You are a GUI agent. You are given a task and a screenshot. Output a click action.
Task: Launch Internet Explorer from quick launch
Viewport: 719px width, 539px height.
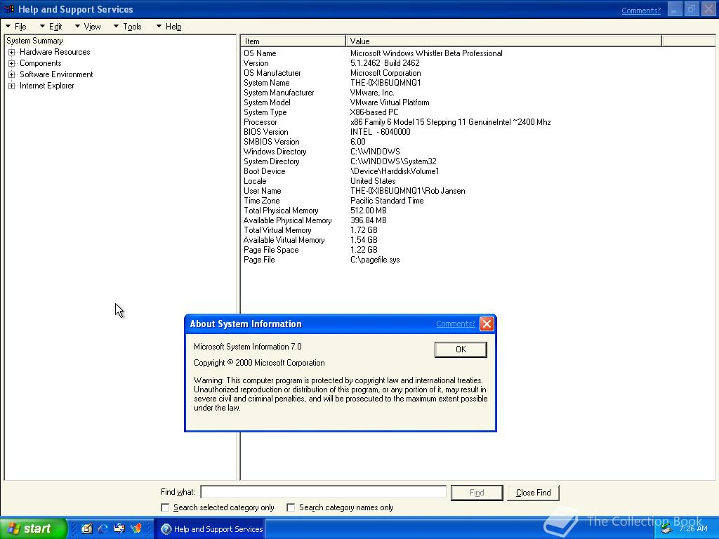[x=103, y=528]
